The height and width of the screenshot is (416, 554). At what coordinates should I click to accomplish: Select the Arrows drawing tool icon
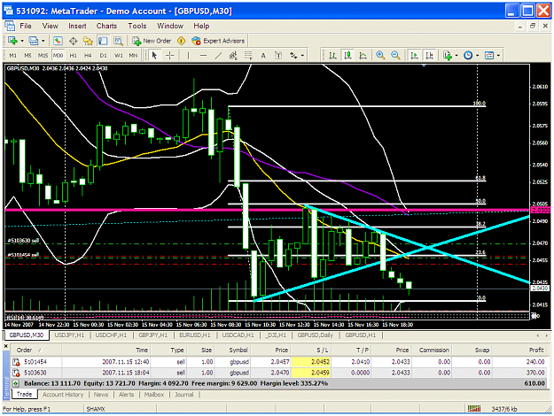[x=293, y=56]
